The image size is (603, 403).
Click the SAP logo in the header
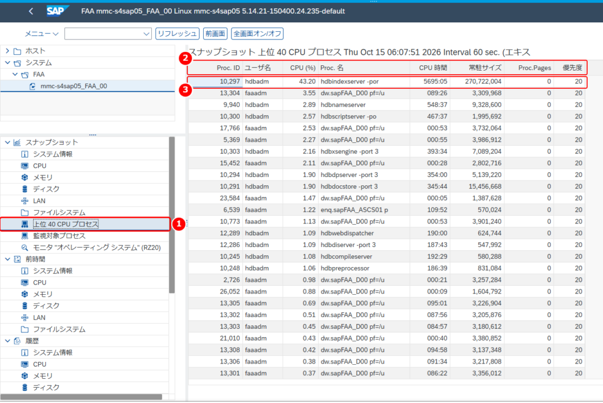pyautogui.click(x=57, y=11)
